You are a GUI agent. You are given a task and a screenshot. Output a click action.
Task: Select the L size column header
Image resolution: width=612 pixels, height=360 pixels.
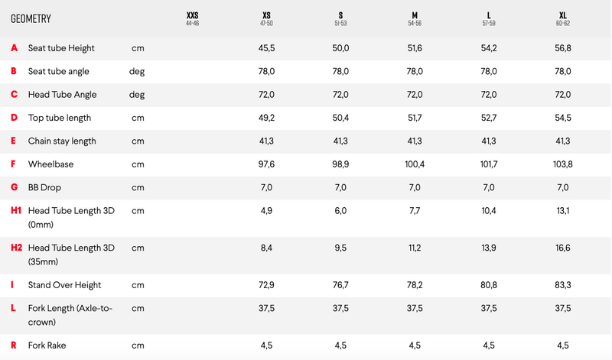tap(489, 18)
